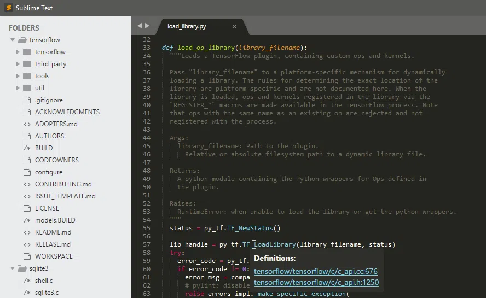
Task: Open README.md from the sidebar
Action: pyautogui.click(x=53, y=232)
